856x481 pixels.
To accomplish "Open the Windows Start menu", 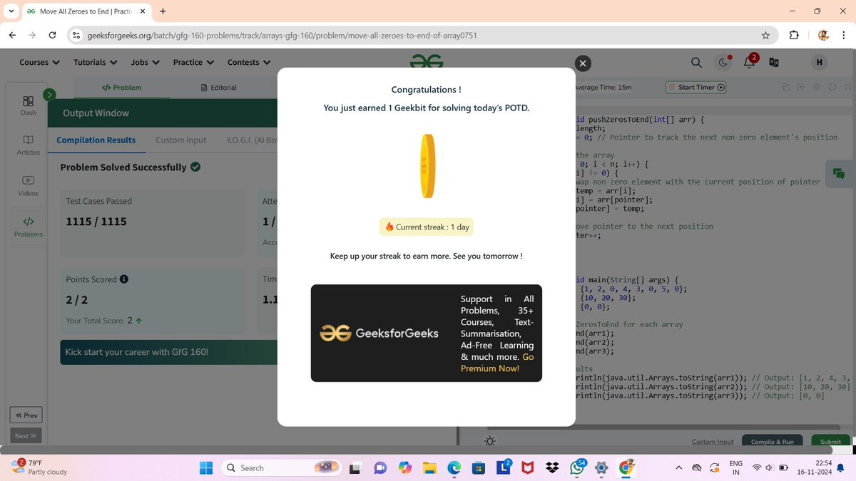I will (206, 467).
